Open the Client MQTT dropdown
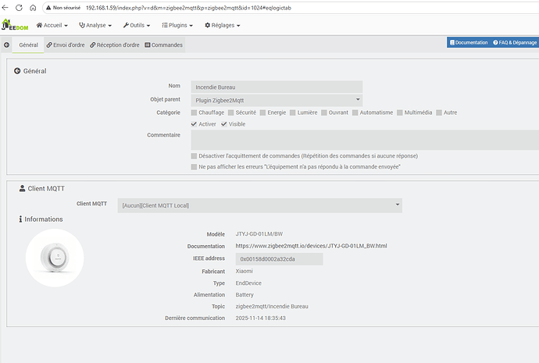Image resolution: width=539 pixels, height=363 pixels. (x=260, y=205)
